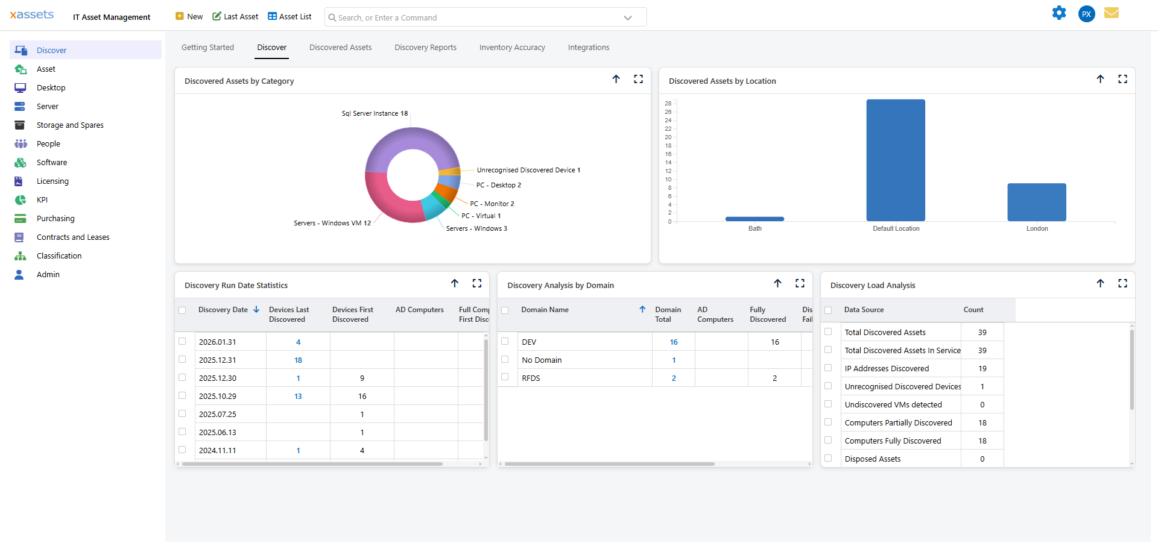
Task: Open the link showing 18 devices last discovered
Action: click(298, 360)
